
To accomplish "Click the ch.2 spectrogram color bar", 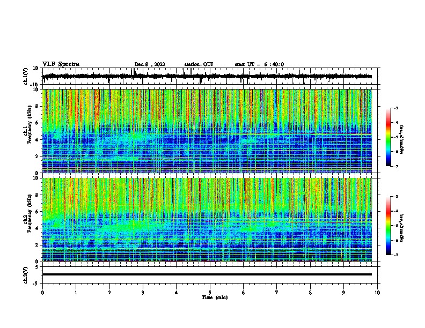I will (x=388, y=226).
